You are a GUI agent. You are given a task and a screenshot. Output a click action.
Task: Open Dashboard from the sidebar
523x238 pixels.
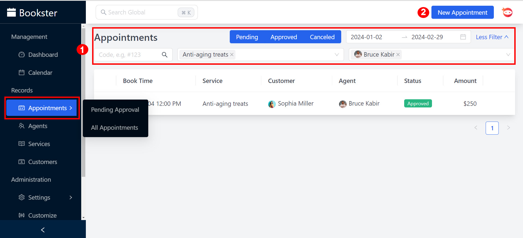click(x=43, y=55)
